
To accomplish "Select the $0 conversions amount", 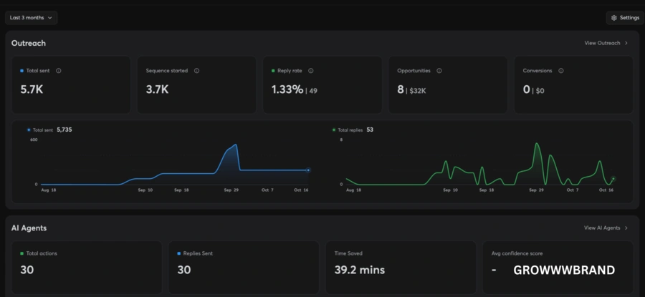I will pyautogui.click(x=540, y=91).
